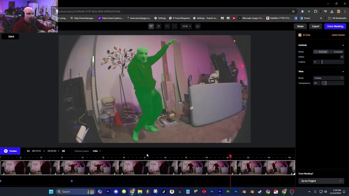Open the Settings bookmark
This screenshot has width=349, height=196.
(160, 18)
